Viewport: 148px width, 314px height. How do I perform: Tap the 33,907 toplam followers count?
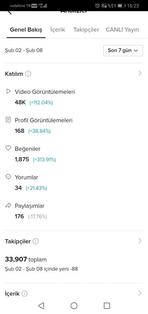point(26,259)
